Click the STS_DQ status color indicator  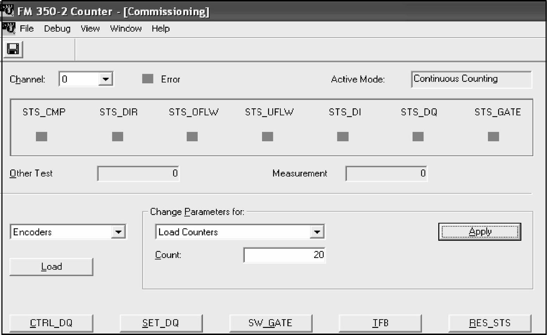pyautogui.click(x=418, y=136)
